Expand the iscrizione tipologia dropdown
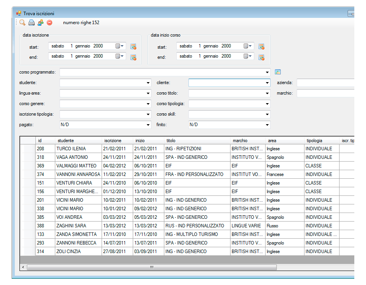366x285 pixels. pos(148,114)
